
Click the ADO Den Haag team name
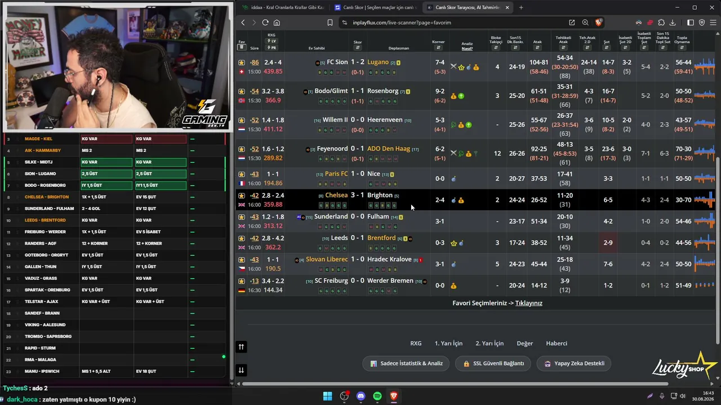click(x=389, y=148)
